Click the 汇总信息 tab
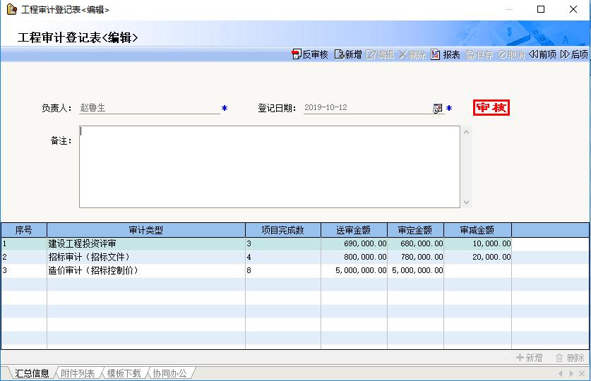 click(x=32, y=373)
